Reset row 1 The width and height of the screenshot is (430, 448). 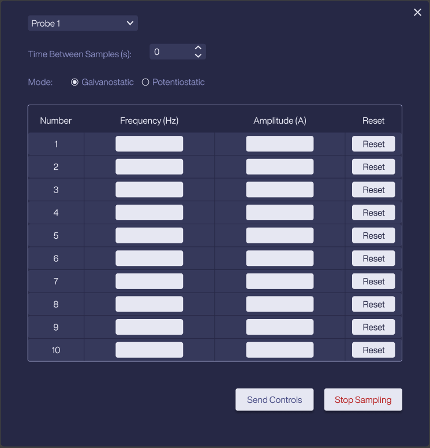coord(373,144)
